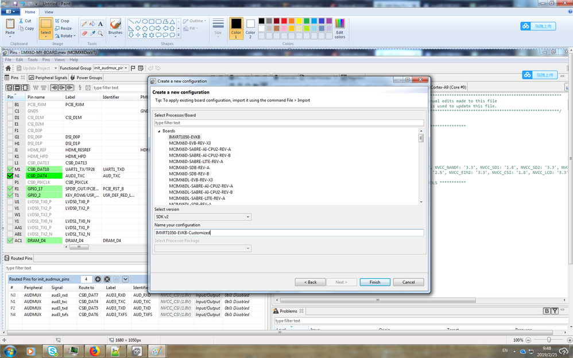This screenshot has height=358, width=573.
Task: Click the Paint zoom slider handle
Action: point(548,340)
